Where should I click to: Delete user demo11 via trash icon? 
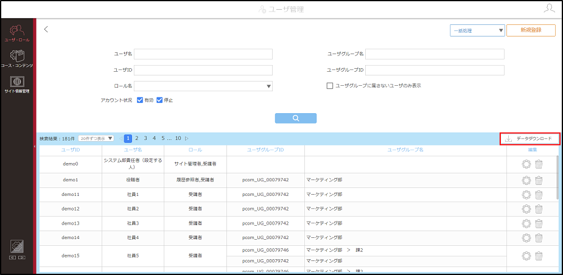tap(539, 195)
